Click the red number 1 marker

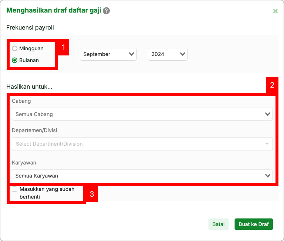click(x=63, y=48)
